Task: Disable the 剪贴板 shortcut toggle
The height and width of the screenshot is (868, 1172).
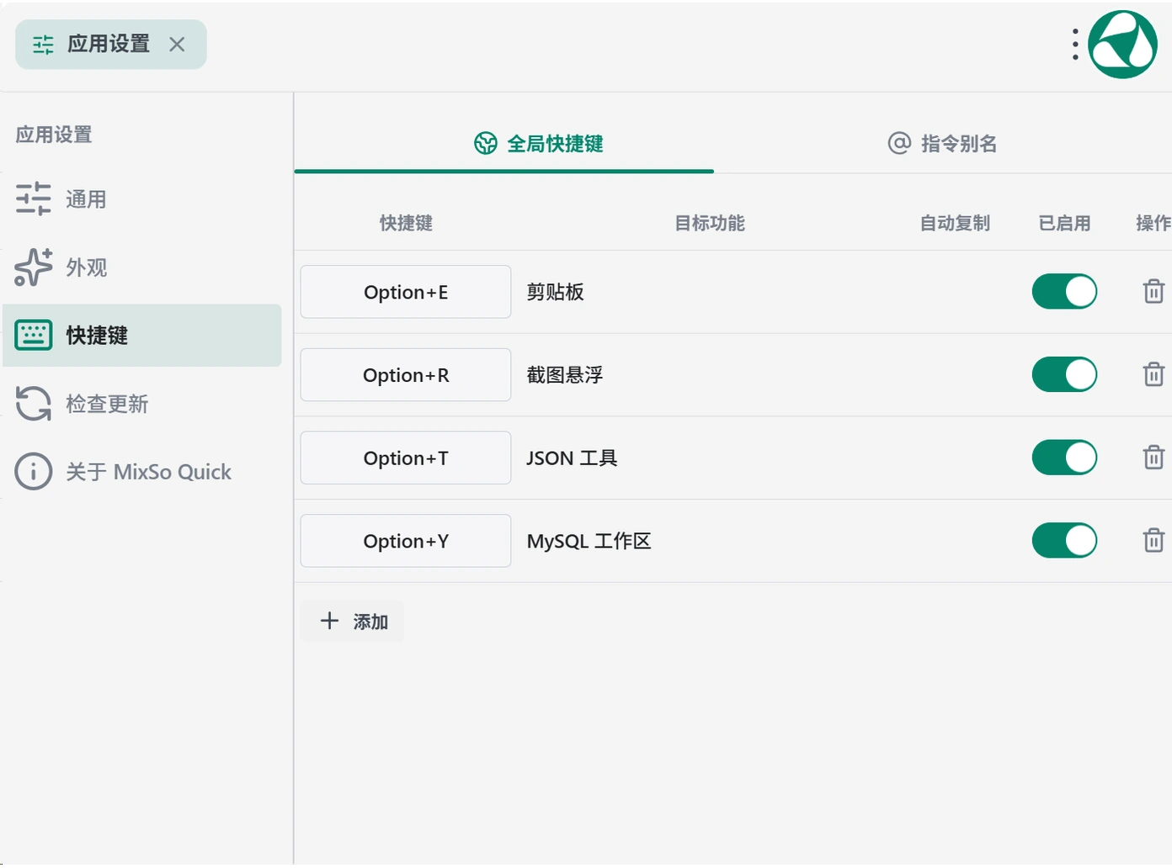Action: [1065, 292]
